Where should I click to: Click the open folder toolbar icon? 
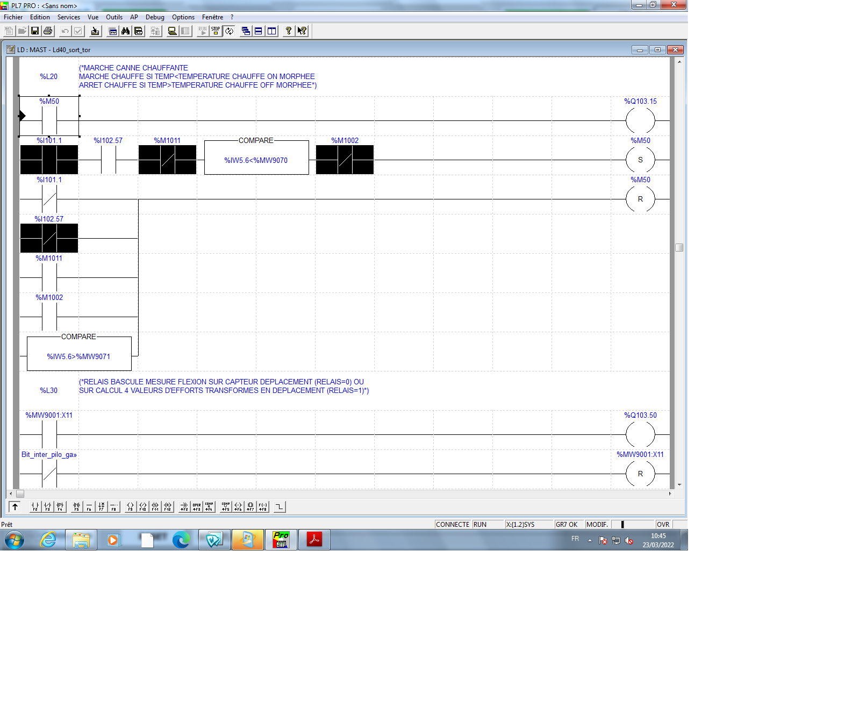click(22, 31)
